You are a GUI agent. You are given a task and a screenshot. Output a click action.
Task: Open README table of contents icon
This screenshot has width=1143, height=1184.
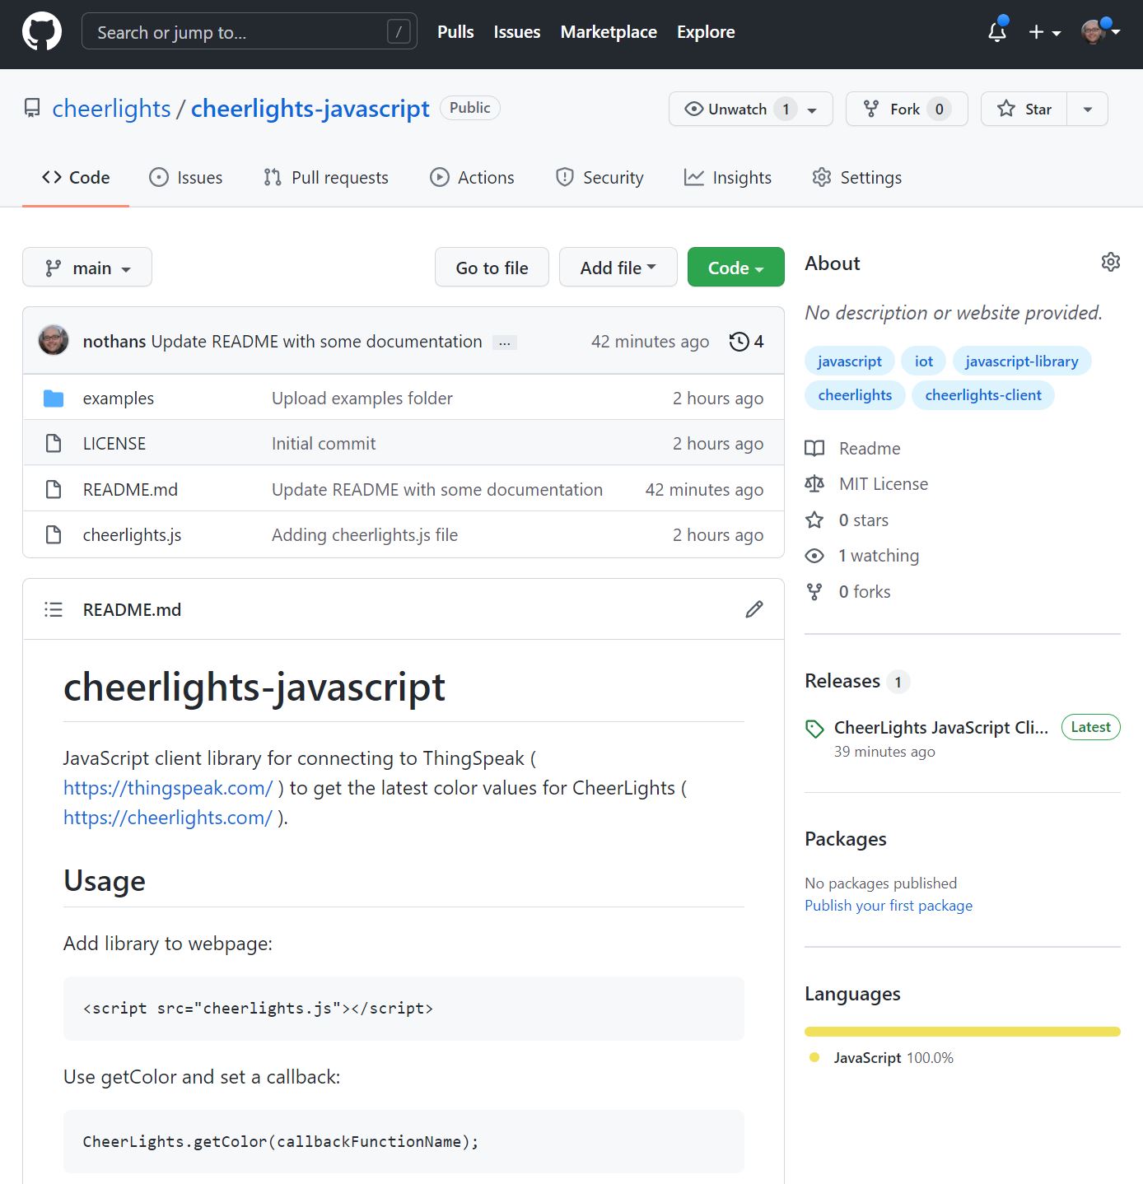tap(54, 609)
